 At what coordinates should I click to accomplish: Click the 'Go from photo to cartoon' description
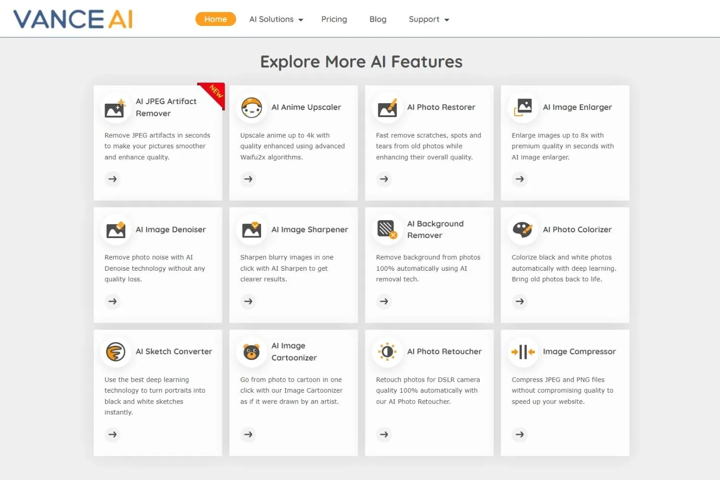(291, 391)
